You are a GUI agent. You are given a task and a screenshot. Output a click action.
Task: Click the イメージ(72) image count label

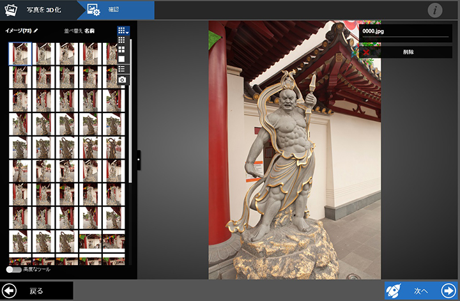pos(18,31)
